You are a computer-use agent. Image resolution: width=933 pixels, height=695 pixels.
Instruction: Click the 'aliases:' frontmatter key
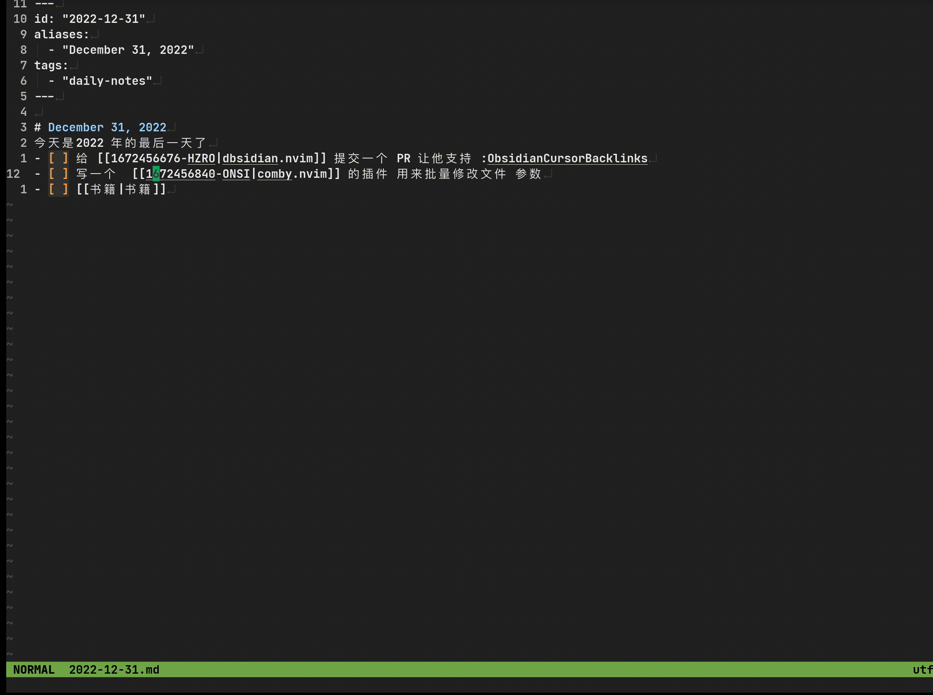tap(62, 34)
